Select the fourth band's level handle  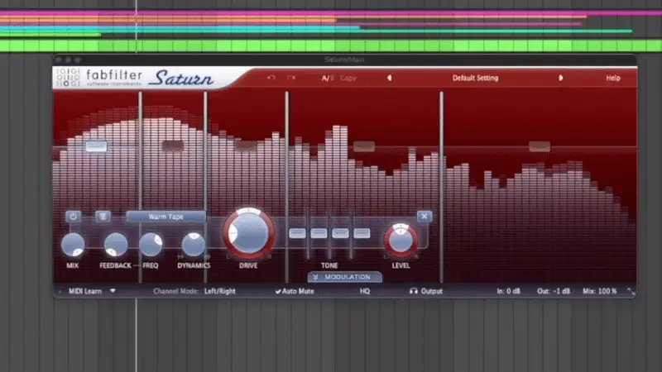[364, 146]
